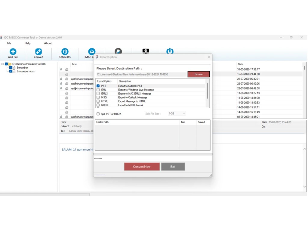Uncheck the Входящие.mbox tree checkbox

tap(11, 71)
